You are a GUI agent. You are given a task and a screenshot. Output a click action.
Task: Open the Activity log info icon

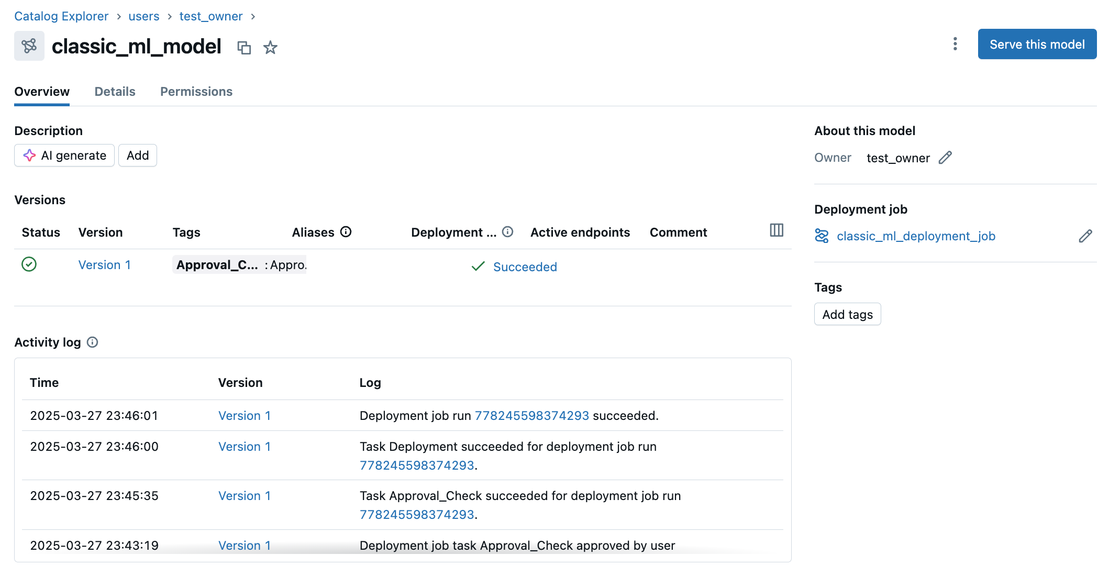pos(92,342)
